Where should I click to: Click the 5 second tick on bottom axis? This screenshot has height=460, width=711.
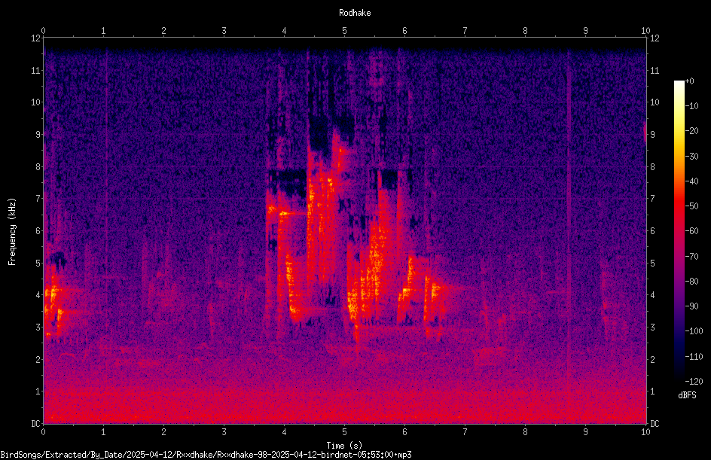345,432
